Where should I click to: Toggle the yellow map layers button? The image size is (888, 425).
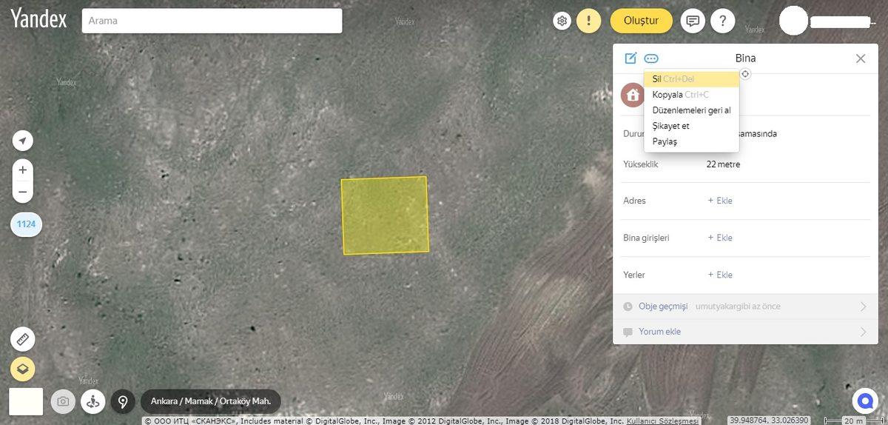(23, 368)
